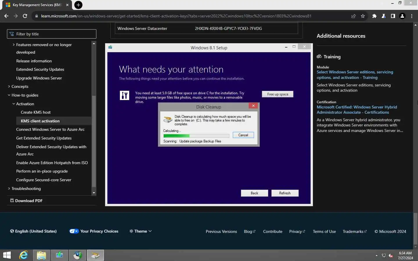Click the Filter by title input
Viewport: 418px width, 261px height.
coord(52,34)
